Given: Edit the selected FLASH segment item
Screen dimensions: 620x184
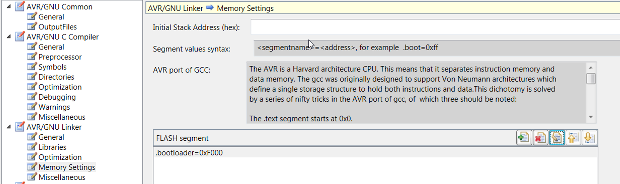Looking at the screenshot, I should (557, 138).
